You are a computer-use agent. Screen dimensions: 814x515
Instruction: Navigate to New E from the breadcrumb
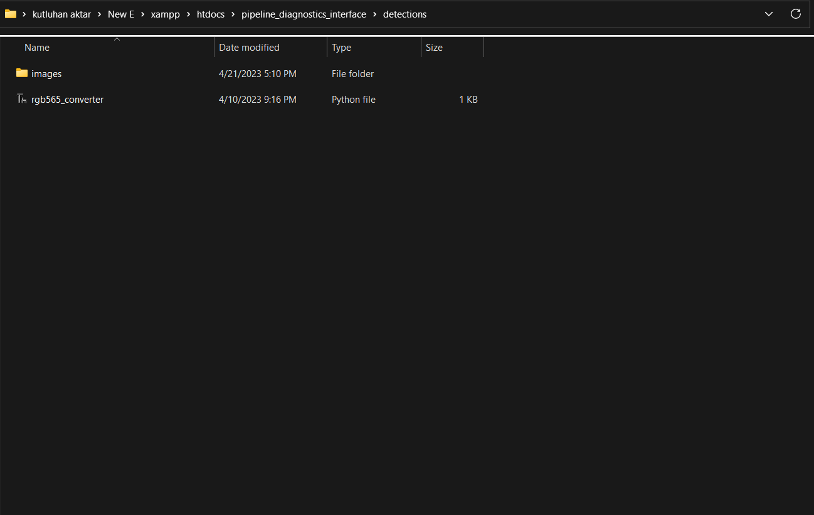click(121, 14)
